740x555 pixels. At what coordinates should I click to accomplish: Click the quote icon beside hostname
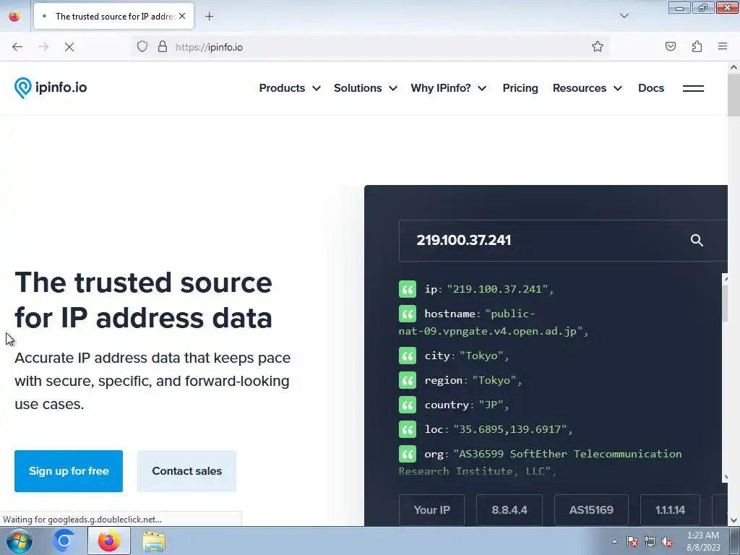(x=408, y=314)
